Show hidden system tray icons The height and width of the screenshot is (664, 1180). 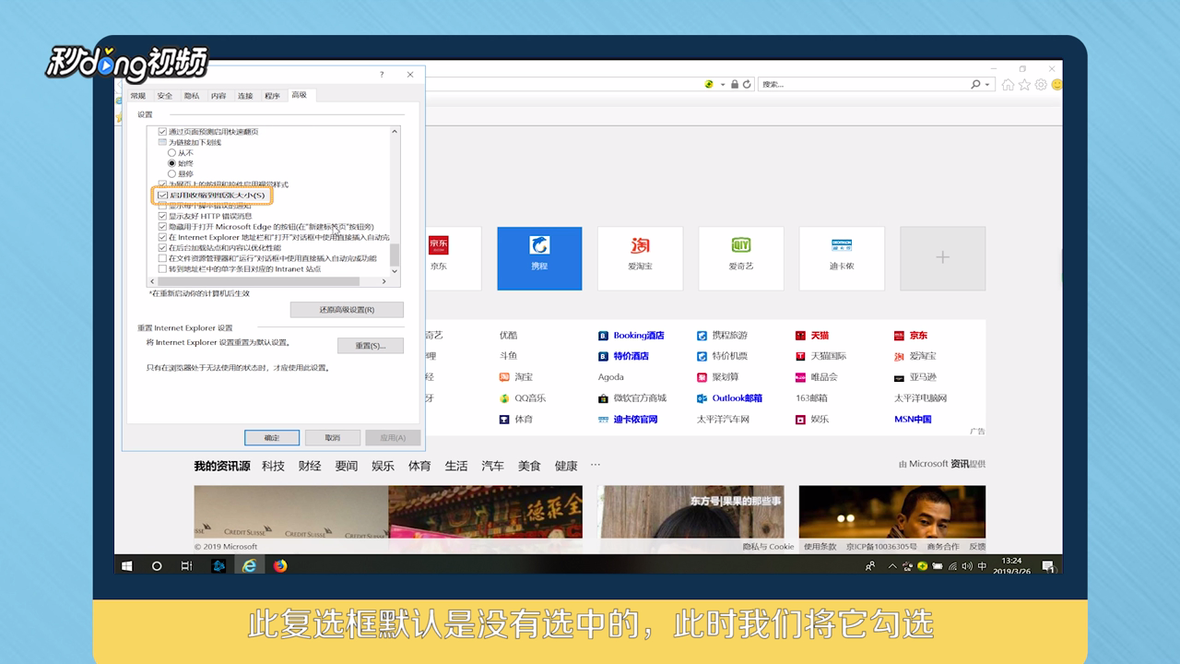(x=894, y=566)
